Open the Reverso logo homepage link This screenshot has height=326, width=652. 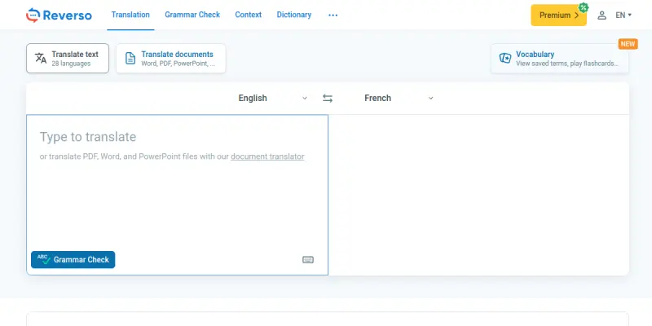click(59, 15)
